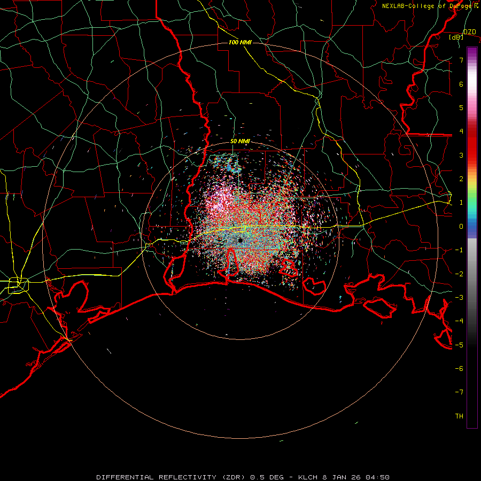Viewport: 481px width, 481px height.
Task: Click the Differential Reflectivity product caption
Action: pos(243,477)
